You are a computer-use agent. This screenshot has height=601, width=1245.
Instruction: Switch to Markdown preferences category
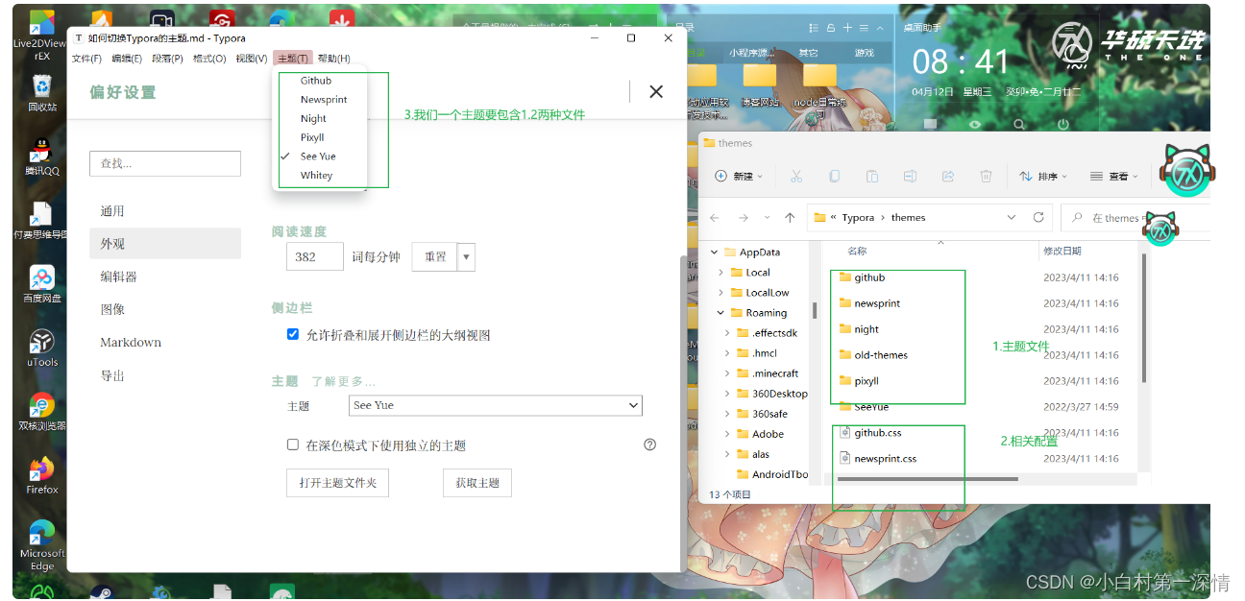(165, 343)
